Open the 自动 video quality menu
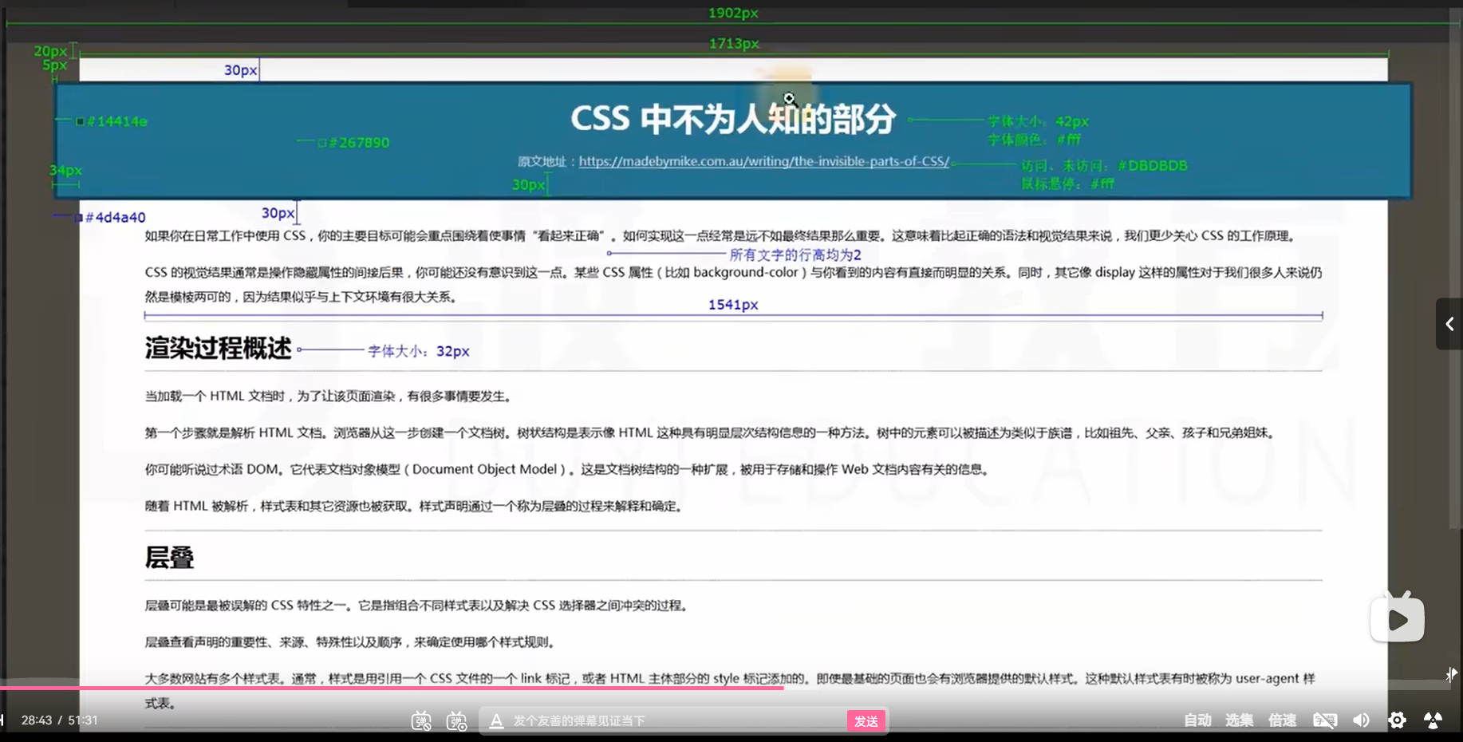 click(x=1197, y=720)
